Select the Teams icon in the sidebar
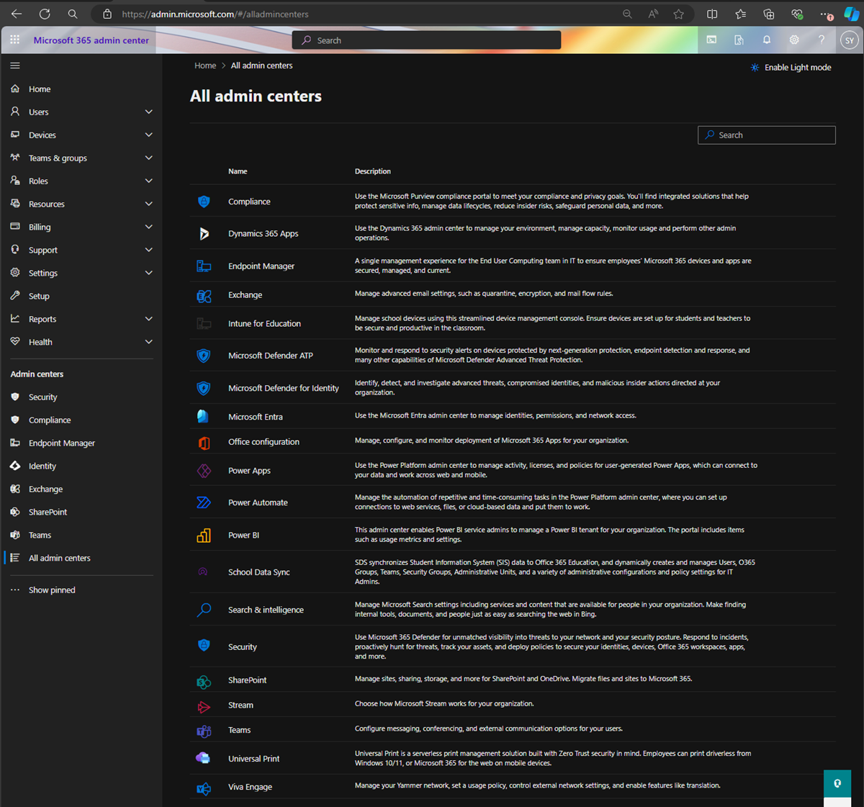This screenshot has height=807, width=864. [x=14, y=535]
